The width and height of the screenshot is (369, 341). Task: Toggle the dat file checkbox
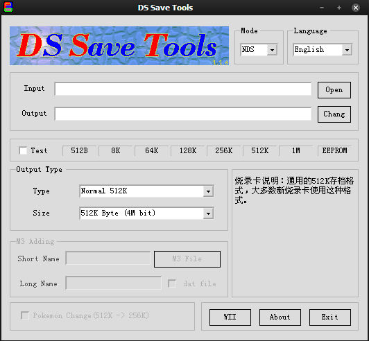pos(172,283)
